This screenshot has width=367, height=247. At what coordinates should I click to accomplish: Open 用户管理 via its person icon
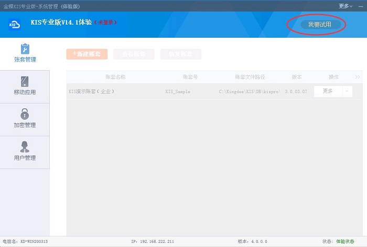pos(25,147)
